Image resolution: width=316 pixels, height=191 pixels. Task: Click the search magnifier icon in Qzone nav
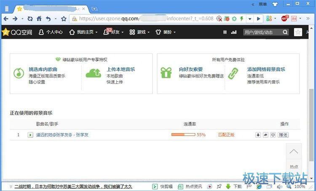pos(285,32)
